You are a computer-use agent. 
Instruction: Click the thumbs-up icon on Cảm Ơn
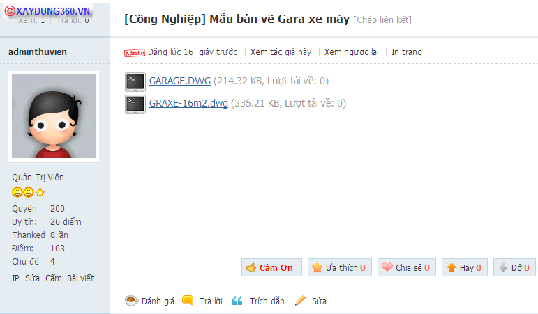[251, 267]
